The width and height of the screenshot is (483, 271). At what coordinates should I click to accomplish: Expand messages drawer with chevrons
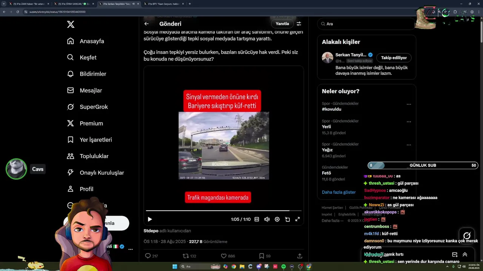pos(465,254)
